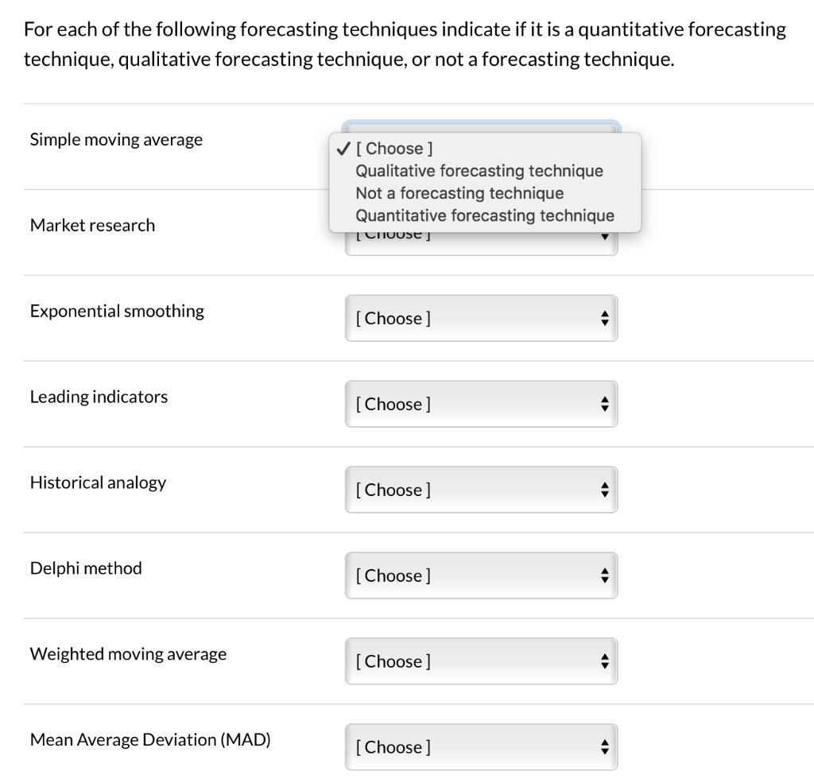Open the Exponential smoothing dropdown

coord(481,318)
